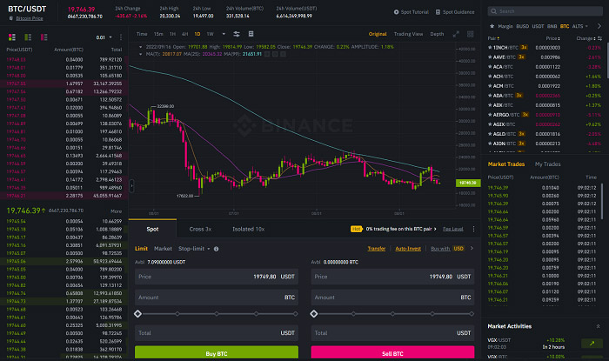Click the chart calculator/data icon next to indicators
The width and height of the screenshot is (609, 361).
click(x=251, y=34)
